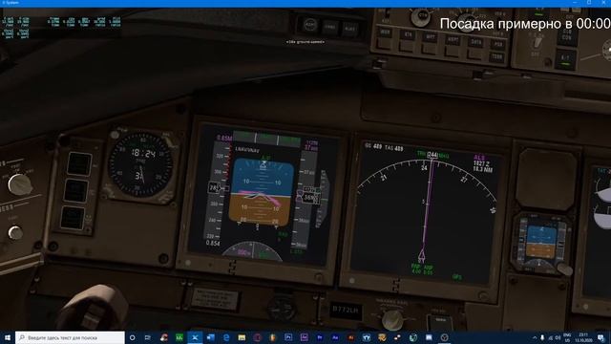The height and width of the screenshot is (344, 611).
Task: Click the 244 heading box on ND
Action: click(432, 155)
